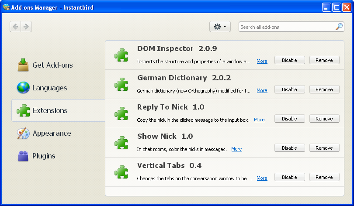Click the Show Nick extension icon
This screenshot has width=354, height=206.
(121, 143)
